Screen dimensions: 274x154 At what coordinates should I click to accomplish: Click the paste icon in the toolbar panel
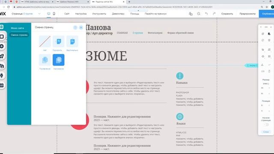269,34
